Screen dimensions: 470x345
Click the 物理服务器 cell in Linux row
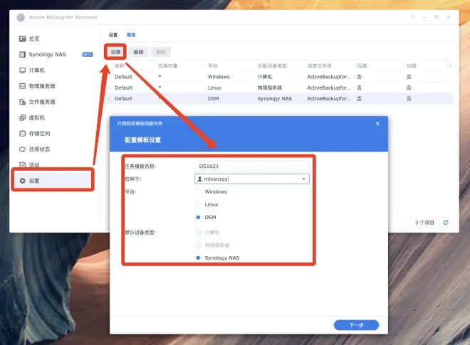tap(269, 87)
